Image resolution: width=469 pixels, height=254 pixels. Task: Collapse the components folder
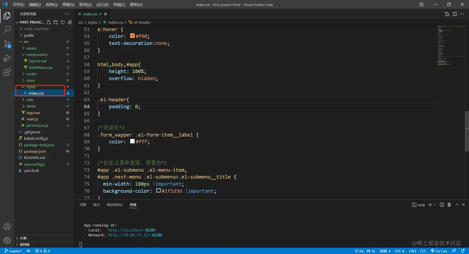point(37,55)
